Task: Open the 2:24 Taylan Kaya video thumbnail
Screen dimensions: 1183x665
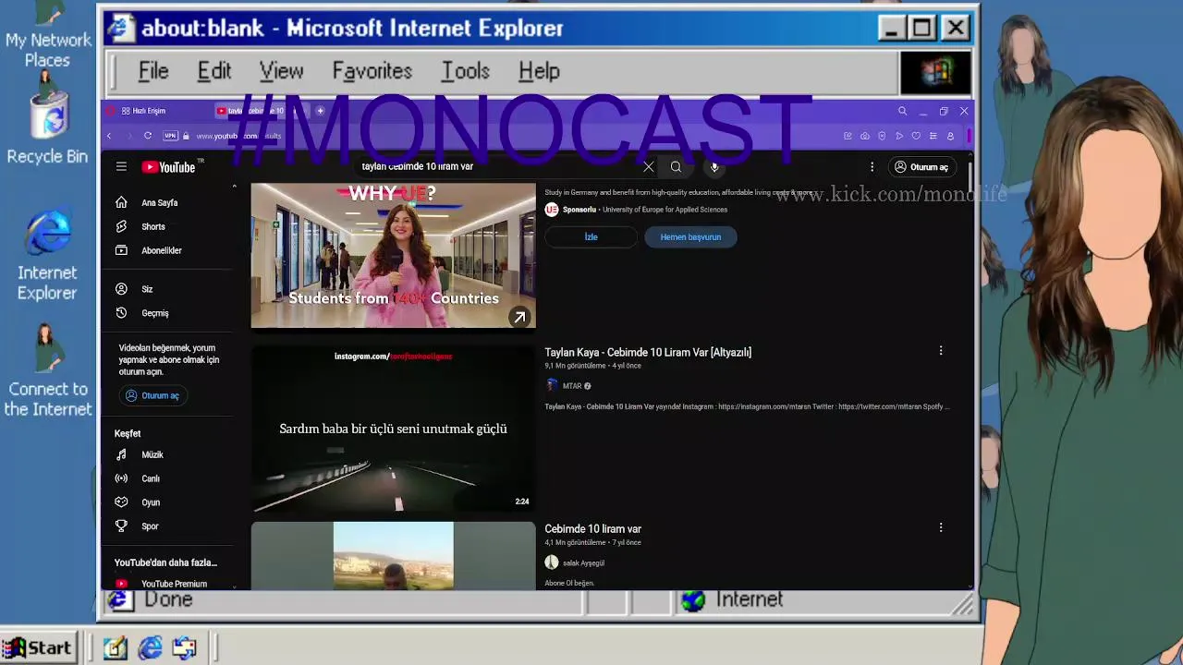Action: [x=393, y=429]
